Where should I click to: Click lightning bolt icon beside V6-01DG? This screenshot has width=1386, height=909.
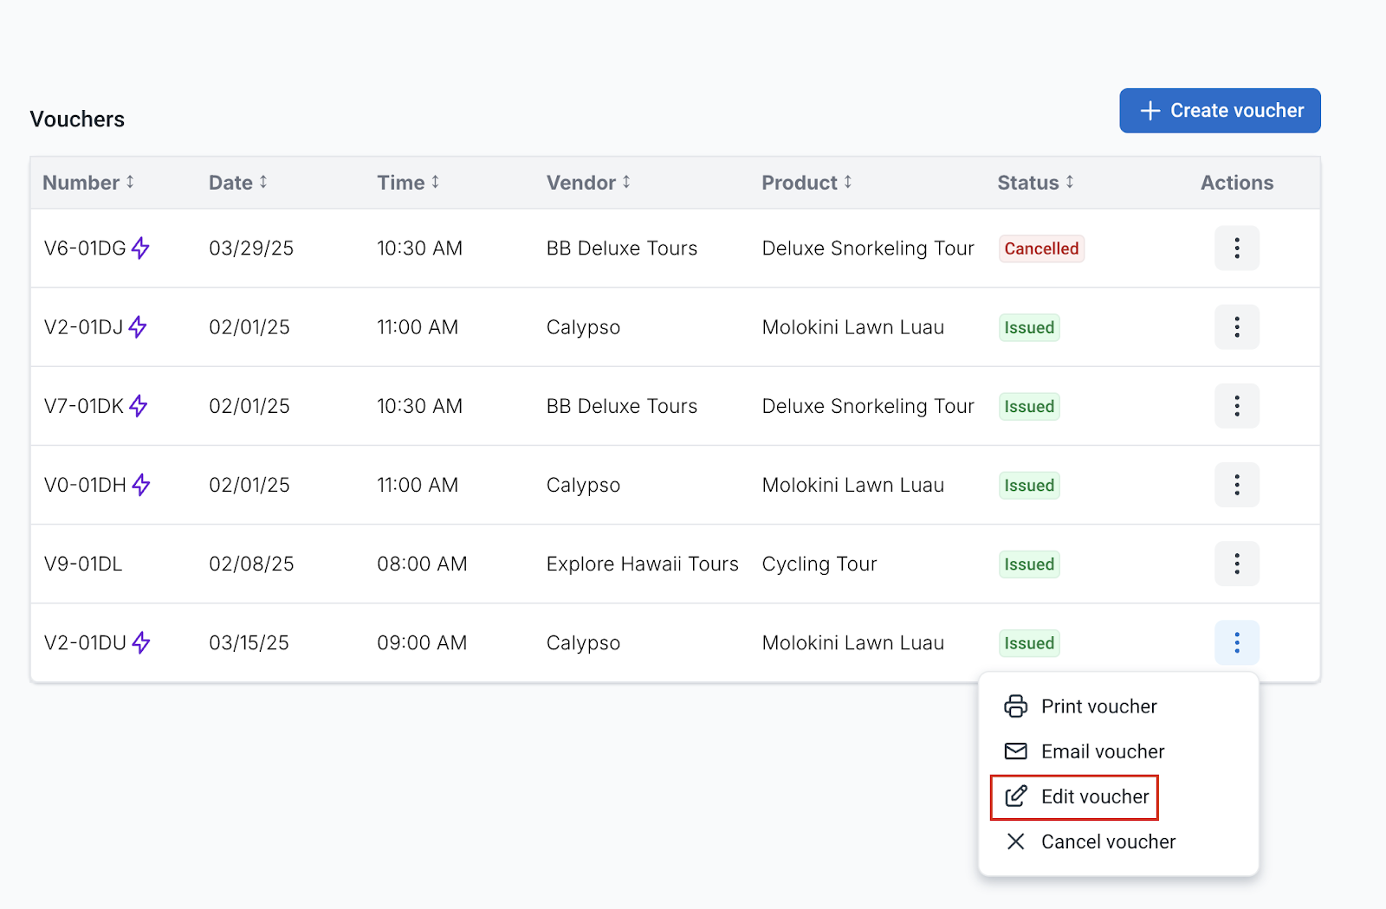coord(140,248)
